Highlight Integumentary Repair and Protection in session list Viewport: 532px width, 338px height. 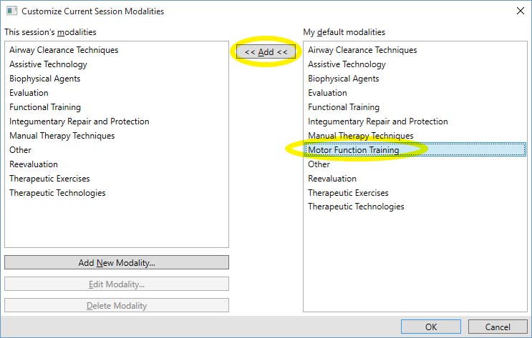(x=79, y=121)
